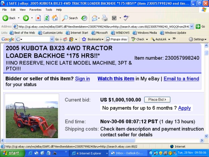
Task: Expand the Check button dropdown arrow
Action: [147, 39]
